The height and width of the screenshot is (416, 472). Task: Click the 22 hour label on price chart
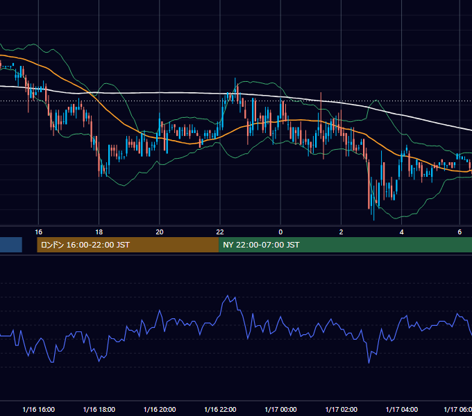pyautogui.click(x=220, y=232)
